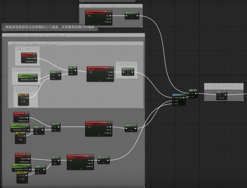Click the red output pin on 1,1 constant
Screen dimensions: 247x188
click(27, 101)
